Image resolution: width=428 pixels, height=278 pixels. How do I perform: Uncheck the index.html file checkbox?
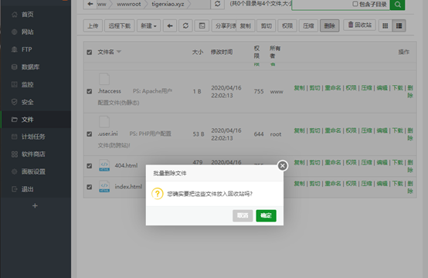pyautogui.click(x=90, y=187)
